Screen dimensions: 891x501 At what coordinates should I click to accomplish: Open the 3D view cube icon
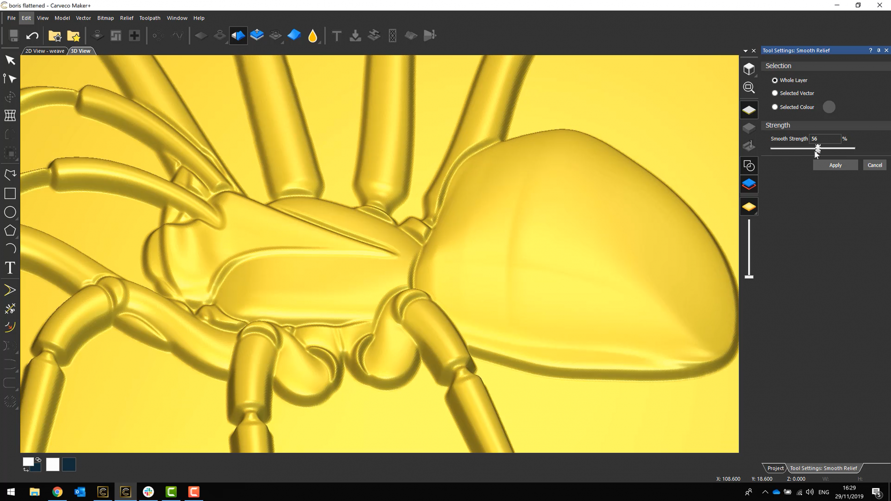(749, 69)
